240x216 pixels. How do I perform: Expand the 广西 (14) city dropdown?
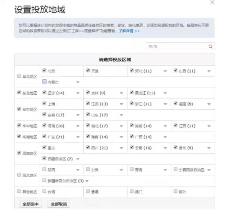tap(165, 137)
